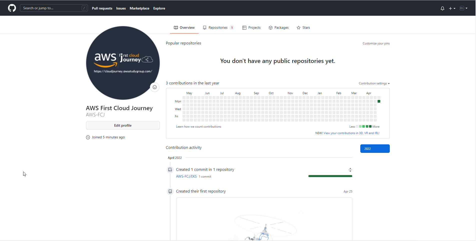
Task: Click the AWS First Cloud Journey avatar
Action: point(123,63)
